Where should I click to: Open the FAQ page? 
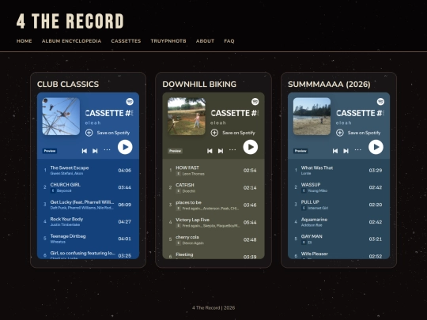tap(229, 41)
